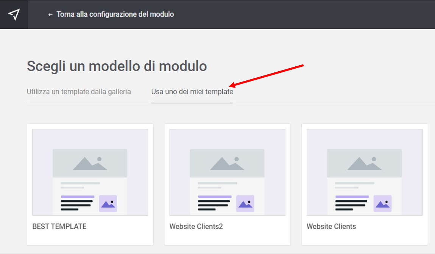Select the Website Clients preview thumbnail
Viewport: 435px width, 254px height.
click(x=365, y=172)
